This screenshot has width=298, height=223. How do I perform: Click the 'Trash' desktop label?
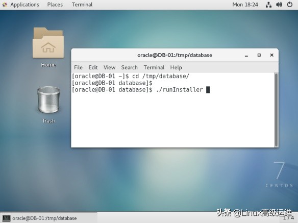[48, 121]
